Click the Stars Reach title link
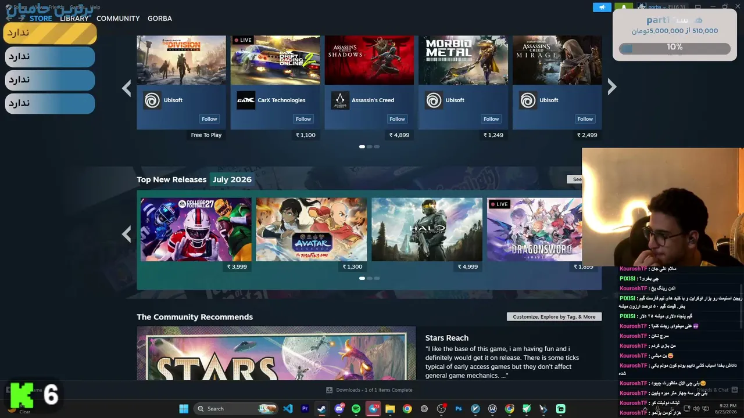The width and height of the screenshot is (744, 418). click(x=447, y=338)
